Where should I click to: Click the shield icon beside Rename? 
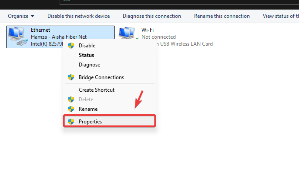click(71, 109)
